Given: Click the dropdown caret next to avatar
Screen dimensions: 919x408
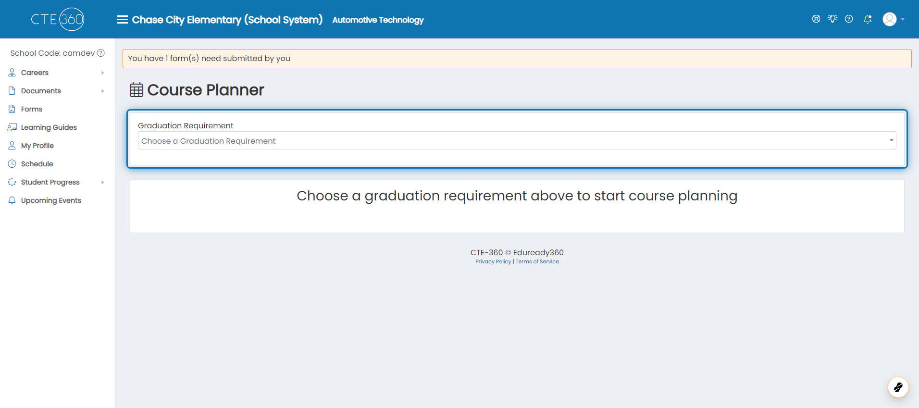Looking at the screenshot, I should [903, 20].
